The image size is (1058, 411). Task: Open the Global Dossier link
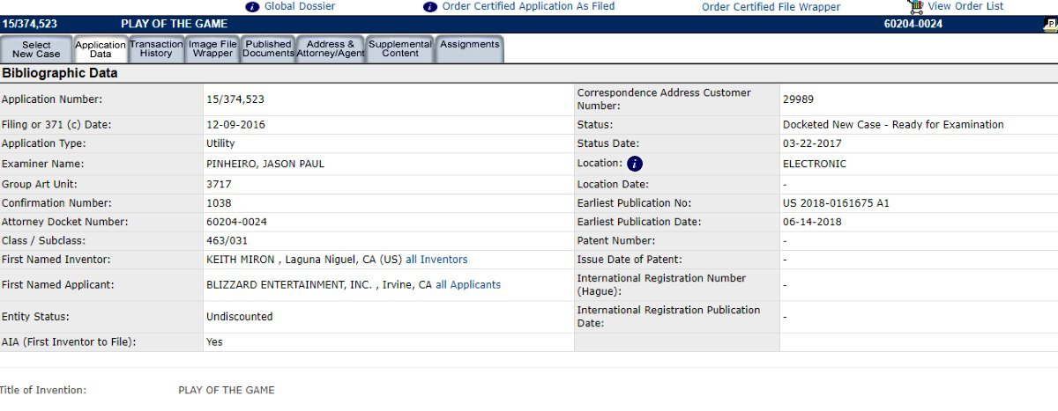point(300,6)
